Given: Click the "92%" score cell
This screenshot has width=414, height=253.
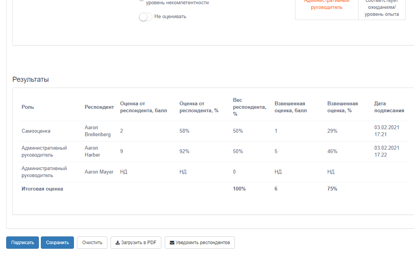Looking at the screenshot, I should pyautogui.click(x=184, y=151).
